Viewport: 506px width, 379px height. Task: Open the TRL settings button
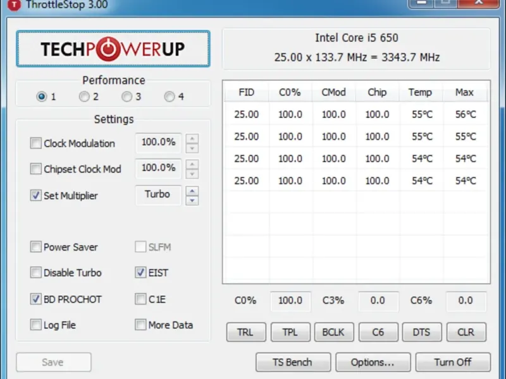246,332
